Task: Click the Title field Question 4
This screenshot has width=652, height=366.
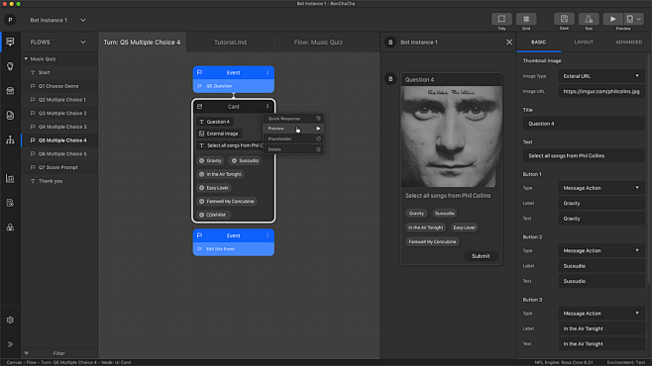Action: pyautogui.click(x=584, y=124)
